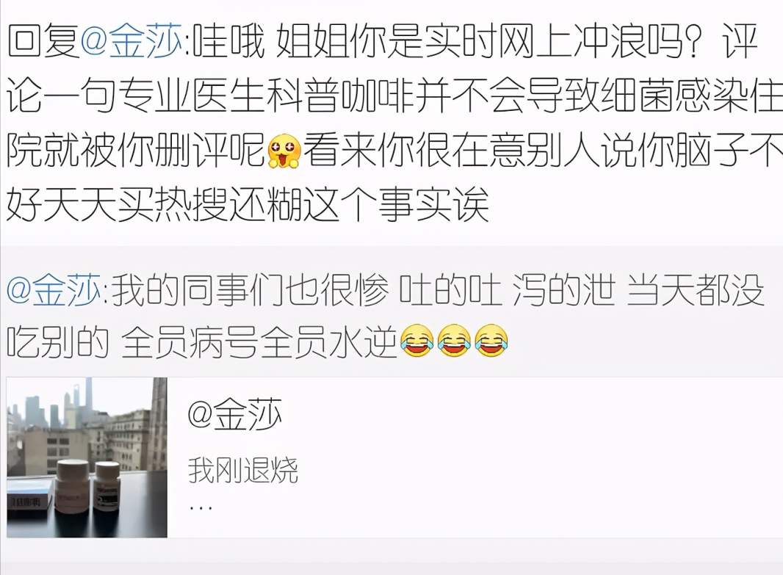Image resolution: width=783 pixels, height=575 pixels.
Task: Click the dizzy-eyed emoji after 删评呢
Action: (284, 151)
